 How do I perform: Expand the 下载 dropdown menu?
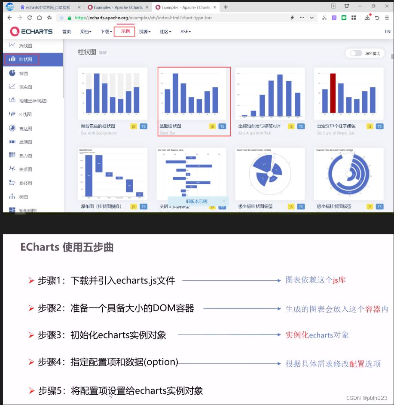pyautogui.click(x=106, y=31)
